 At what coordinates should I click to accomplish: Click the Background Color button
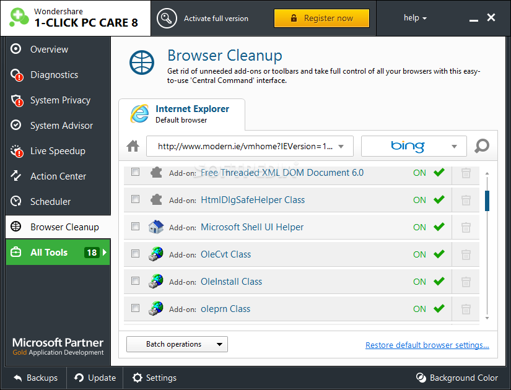click(x=457, y=378)
